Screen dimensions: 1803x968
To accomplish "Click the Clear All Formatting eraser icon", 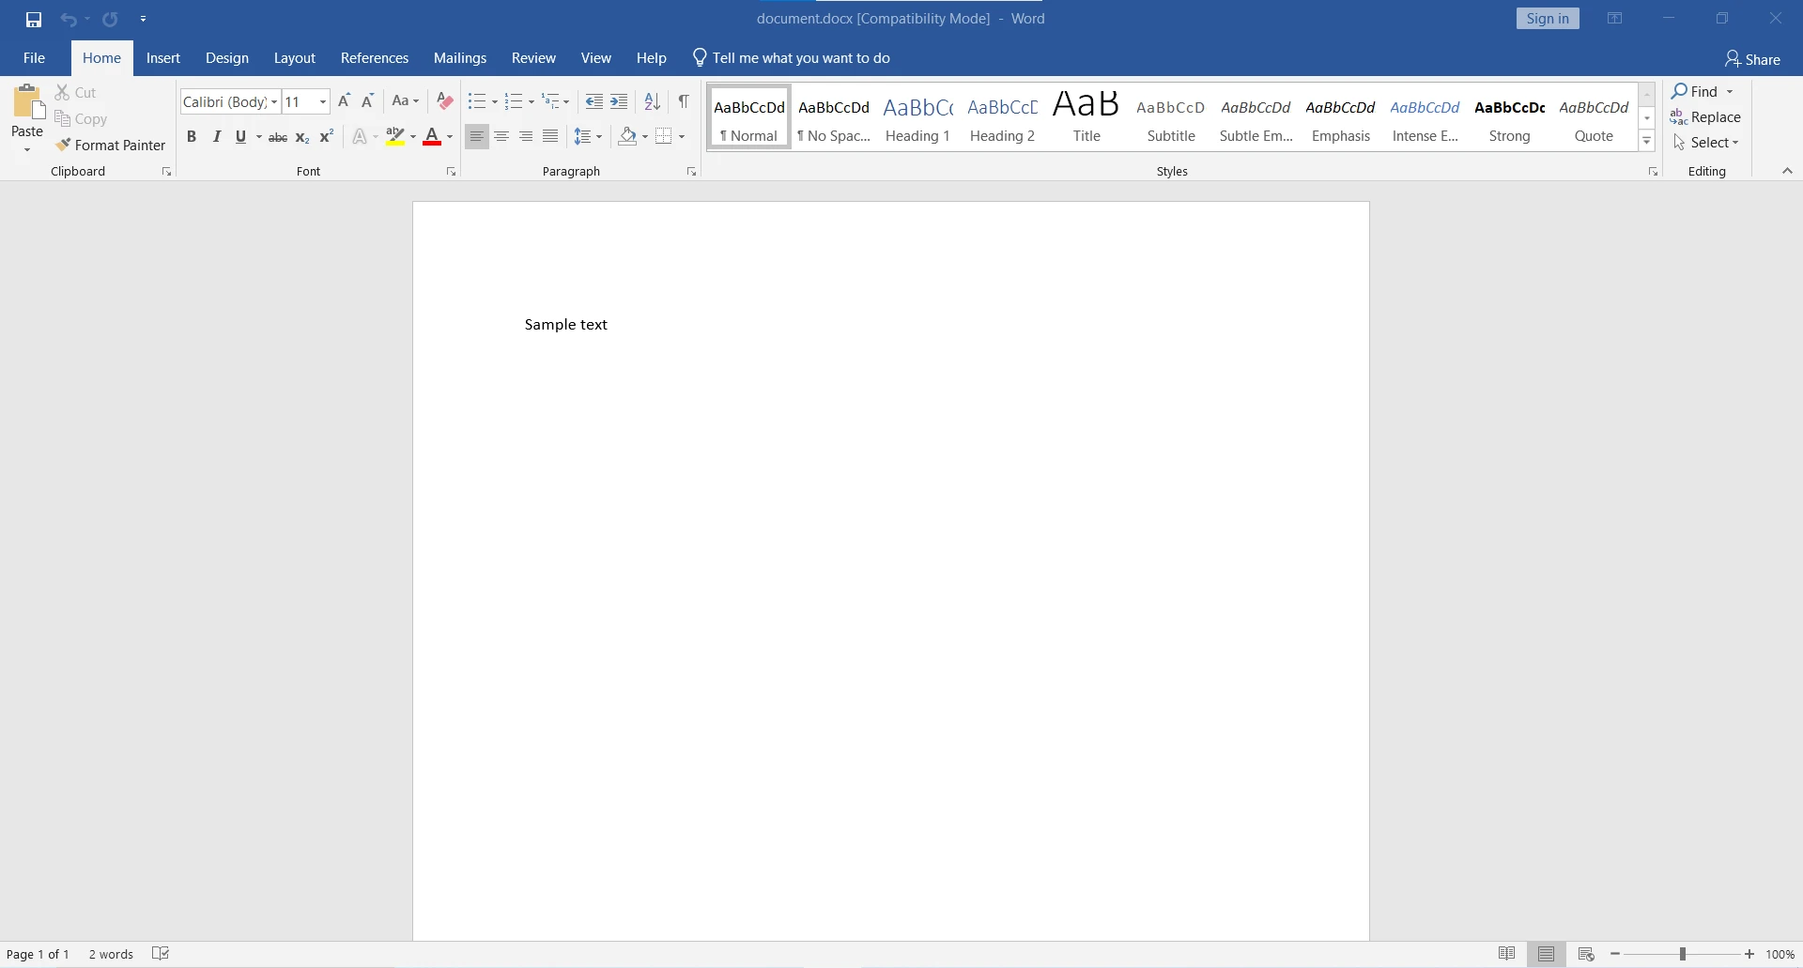I will (445, 101).
